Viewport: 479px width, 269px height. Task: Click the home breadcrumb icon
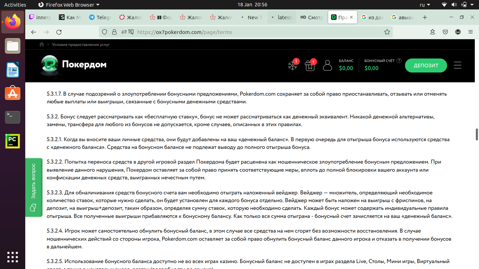coord(42,44)
